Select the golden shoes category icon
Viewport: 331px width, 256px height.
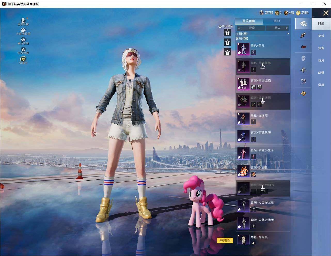click(303, 93)
